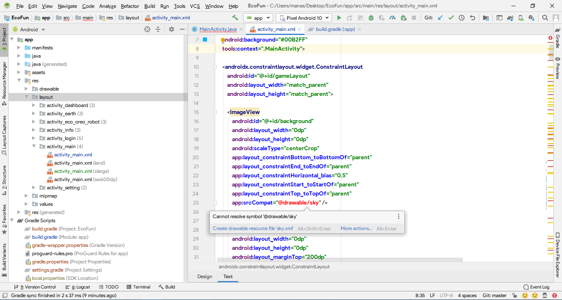Switch to the MainActivity.java tab

(218, 29)
